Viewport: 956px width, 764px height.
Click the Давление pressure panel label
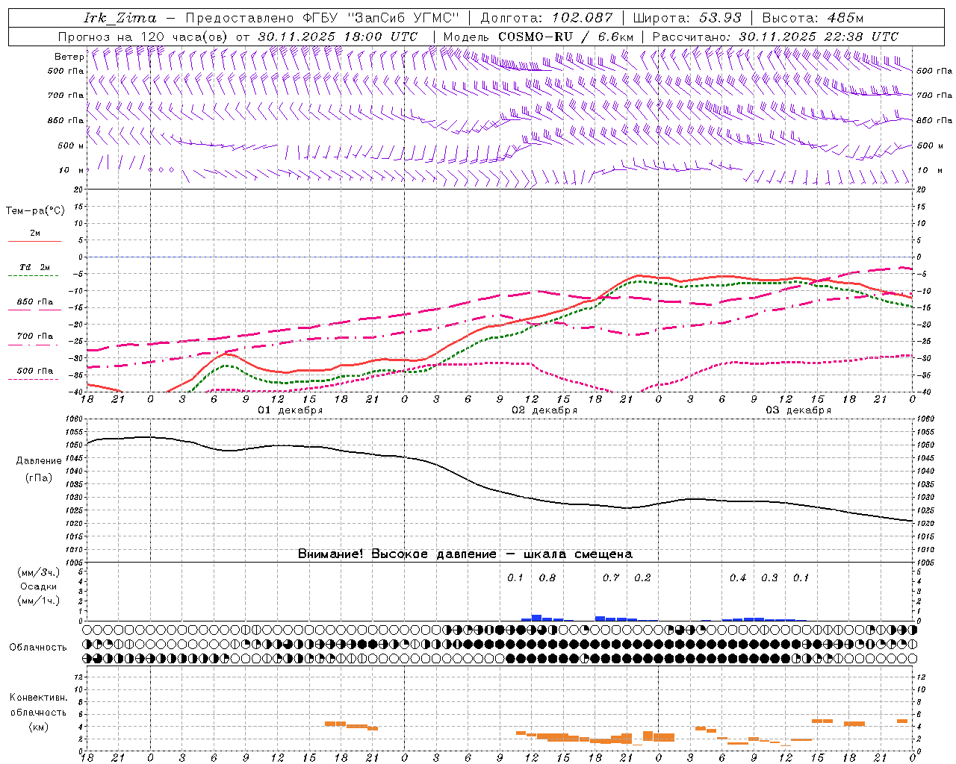coord(39,461)
